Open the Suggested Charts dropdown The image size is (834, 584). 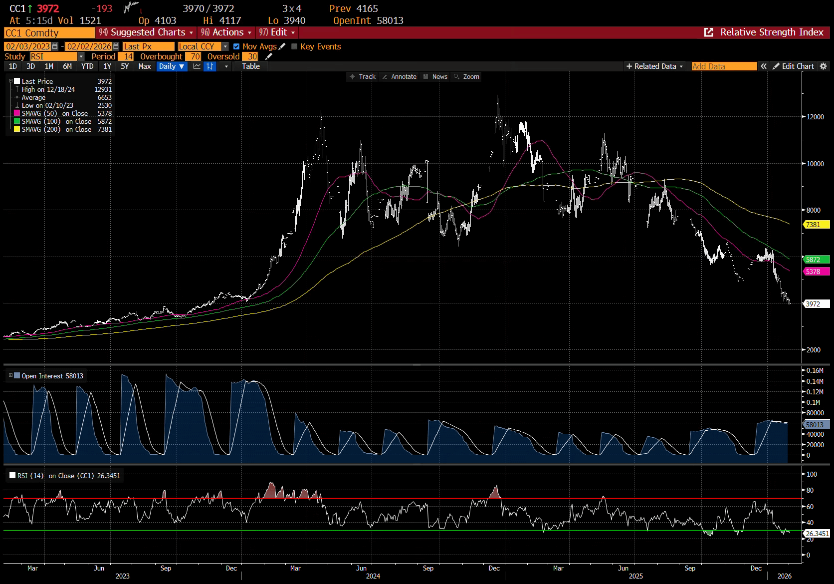pyautogui.click(x=146, y=32)
